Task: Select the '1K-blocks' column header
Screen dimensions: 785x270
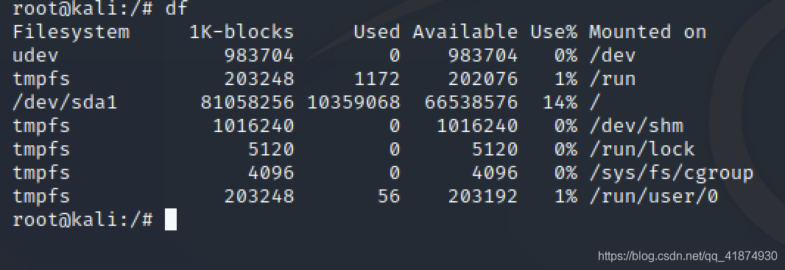Action: tap(242, 32)
